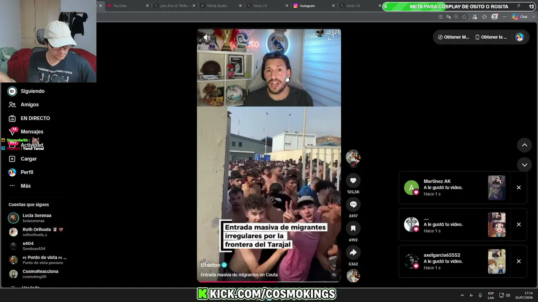This screenshot has height=302, width=538.
Task: Dismiss the axelgarcia65552 notification
Action: coord(519,261)
